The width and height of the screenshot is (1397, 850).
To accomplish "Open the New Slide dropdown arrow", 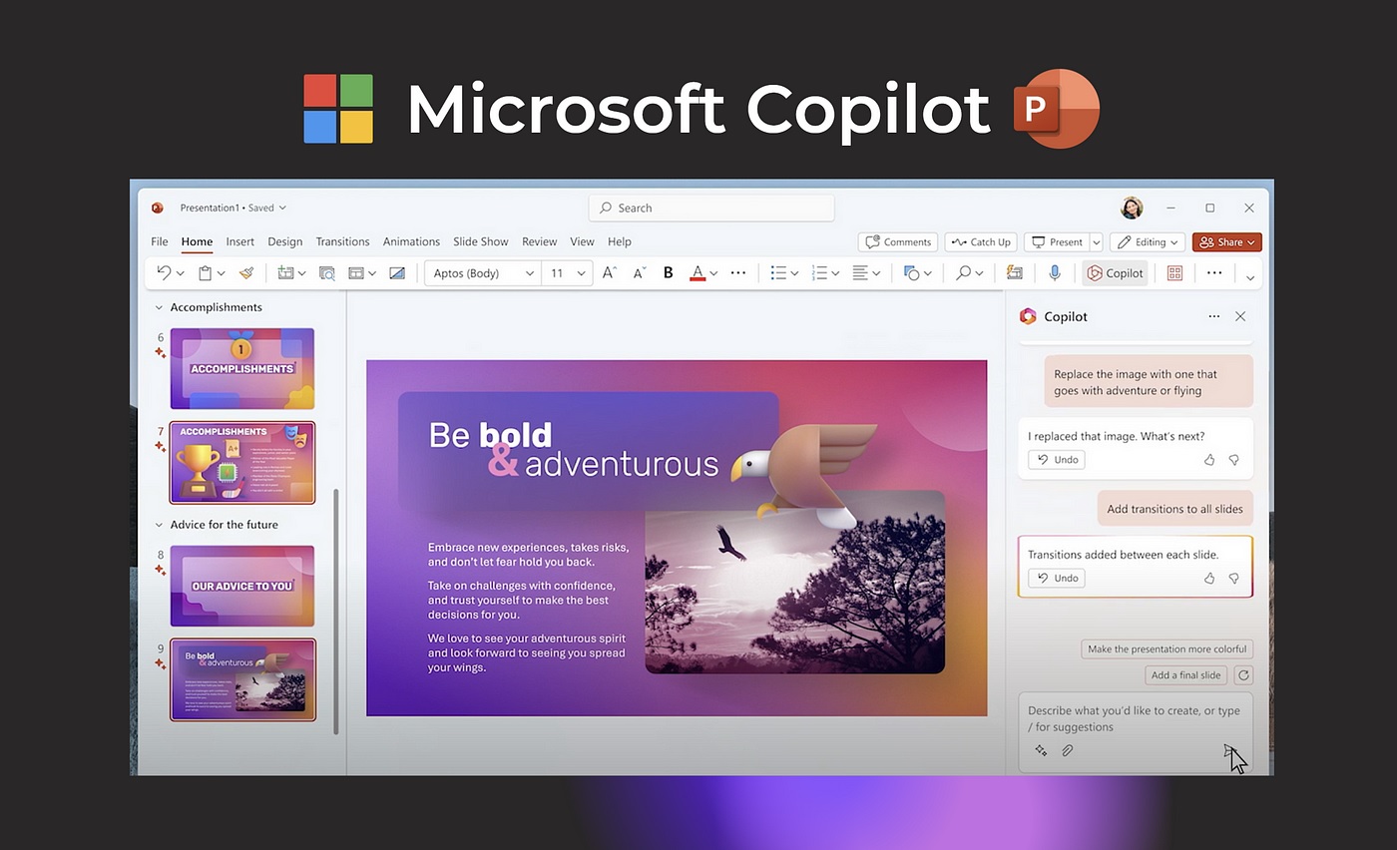I will [x=300, y=273].
